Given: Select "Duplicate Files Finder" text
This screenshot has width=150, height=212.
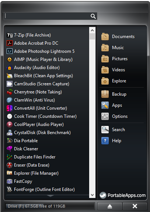Looking at the screenshot, I should tap(35, 157).
